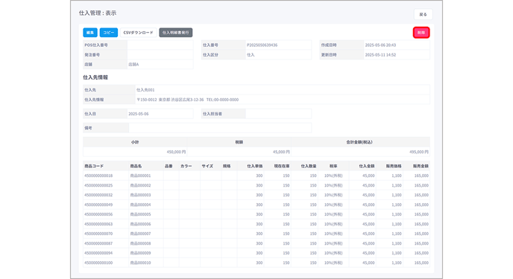Image resolution: width=513 pixels, height=279 pixels.
Task: Open product code 4500000000087
Action: pos(98,243)
